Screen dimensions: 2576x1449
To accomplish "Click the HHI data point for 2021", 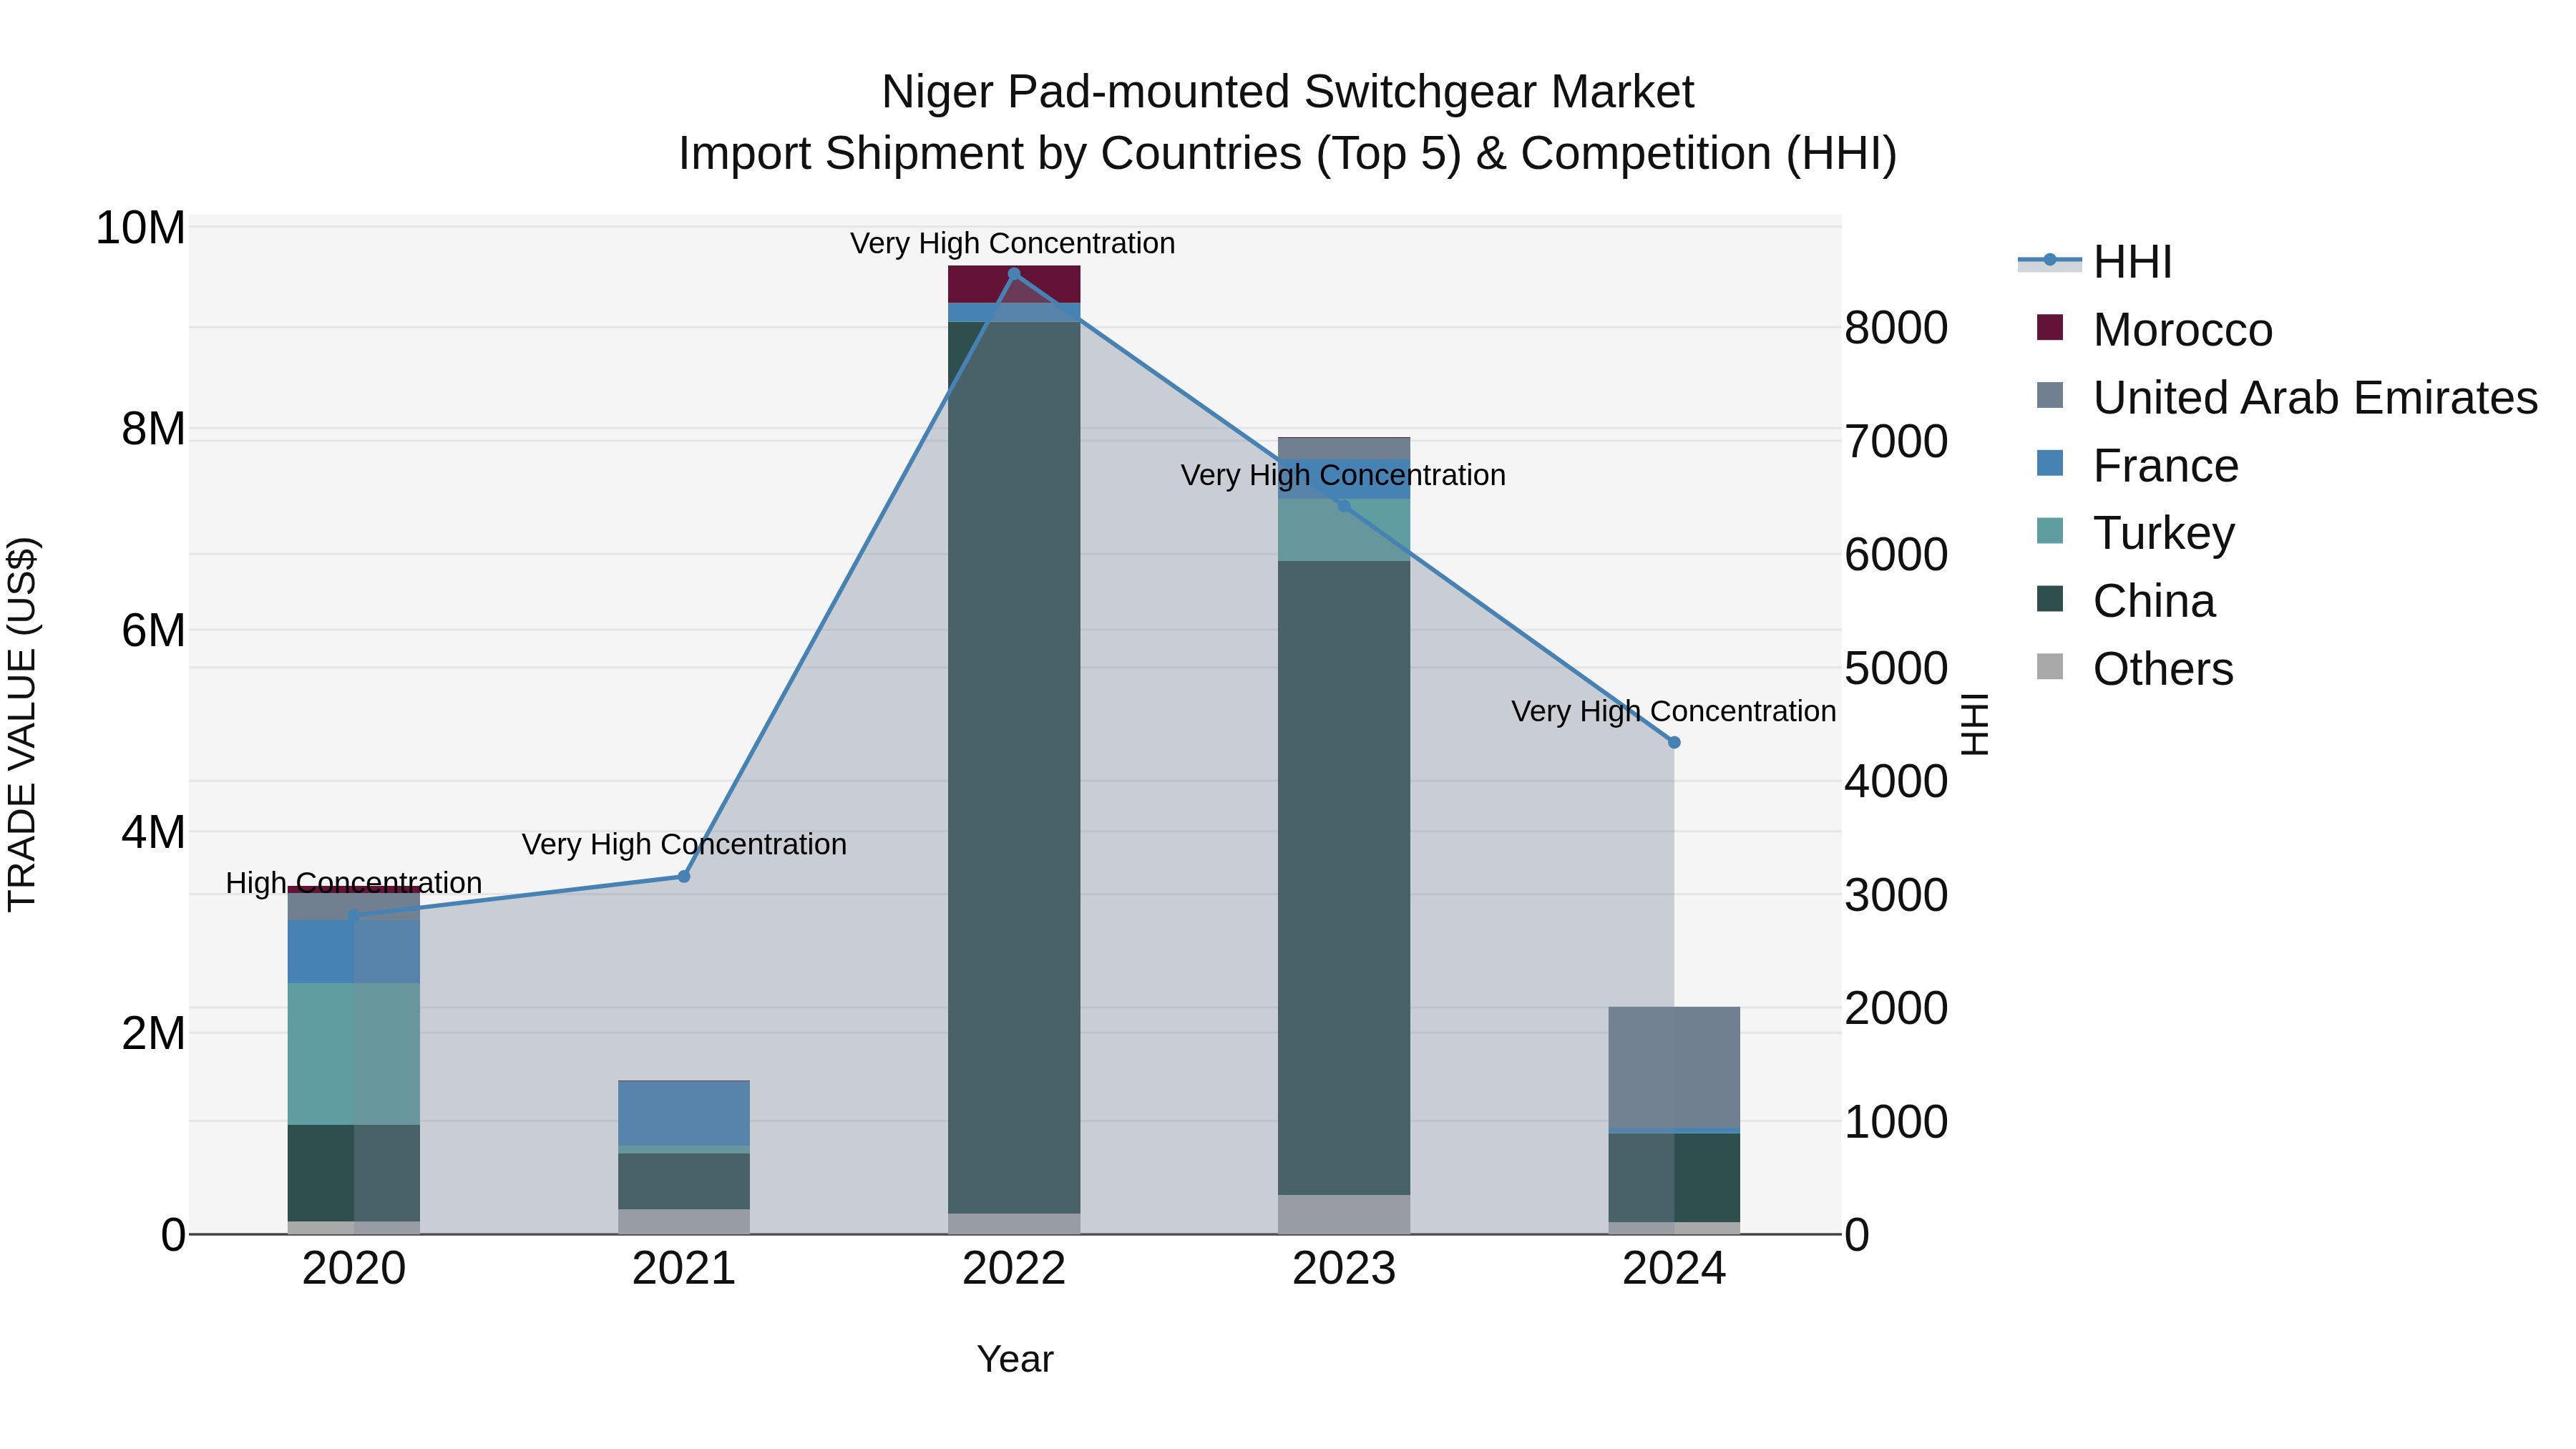I will 684,876.
